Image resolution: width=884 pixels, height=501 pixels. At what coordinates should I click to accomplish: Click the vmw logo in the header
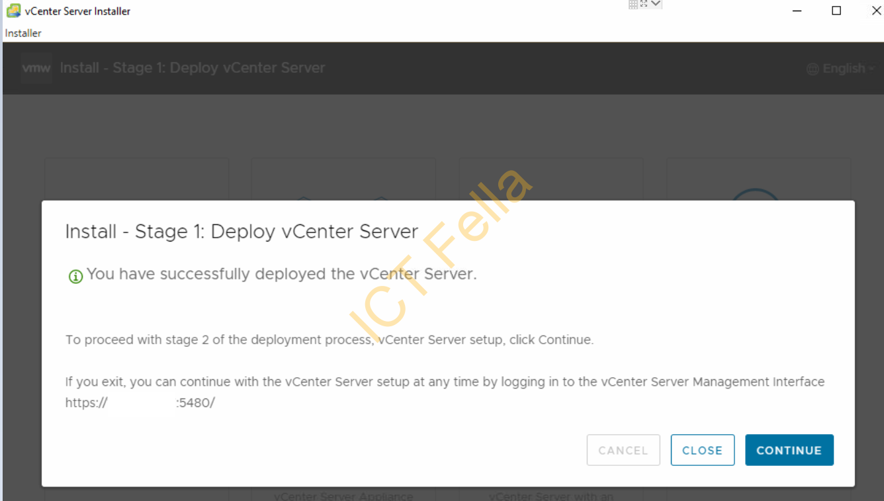(36, 68)
